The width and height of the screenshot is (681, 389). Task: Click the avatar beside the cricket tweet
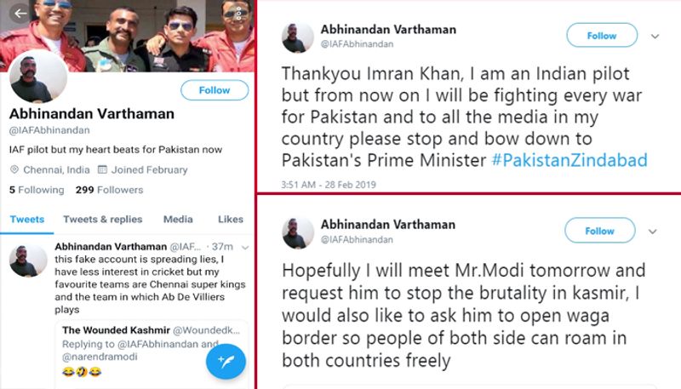pyautogui.click(x=28, y=260)
